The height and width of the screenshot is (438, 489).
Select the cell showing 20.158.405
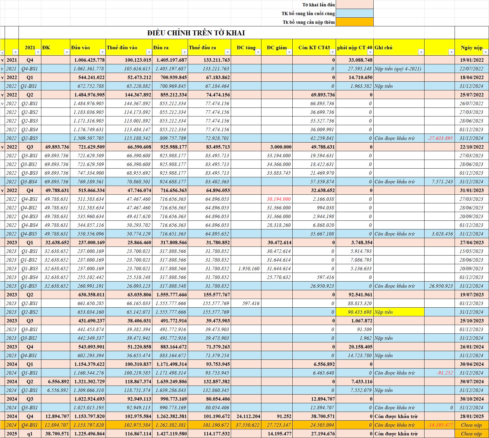[355, 347]
